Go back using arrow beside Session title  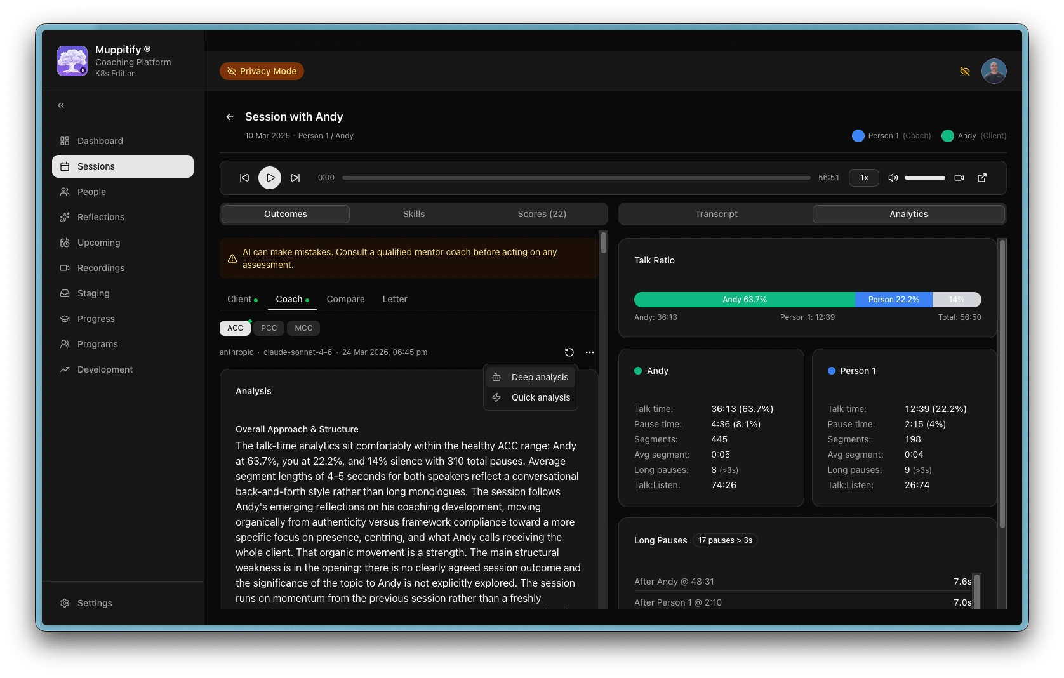[x=230, y=117]
